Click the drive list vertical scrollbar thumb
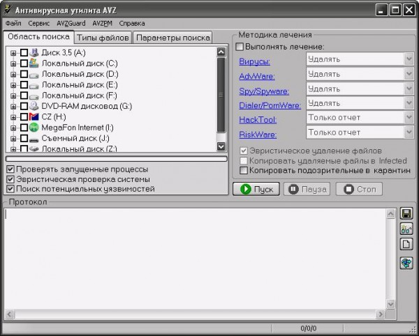 pyautogui.click(x=221, y=95)
